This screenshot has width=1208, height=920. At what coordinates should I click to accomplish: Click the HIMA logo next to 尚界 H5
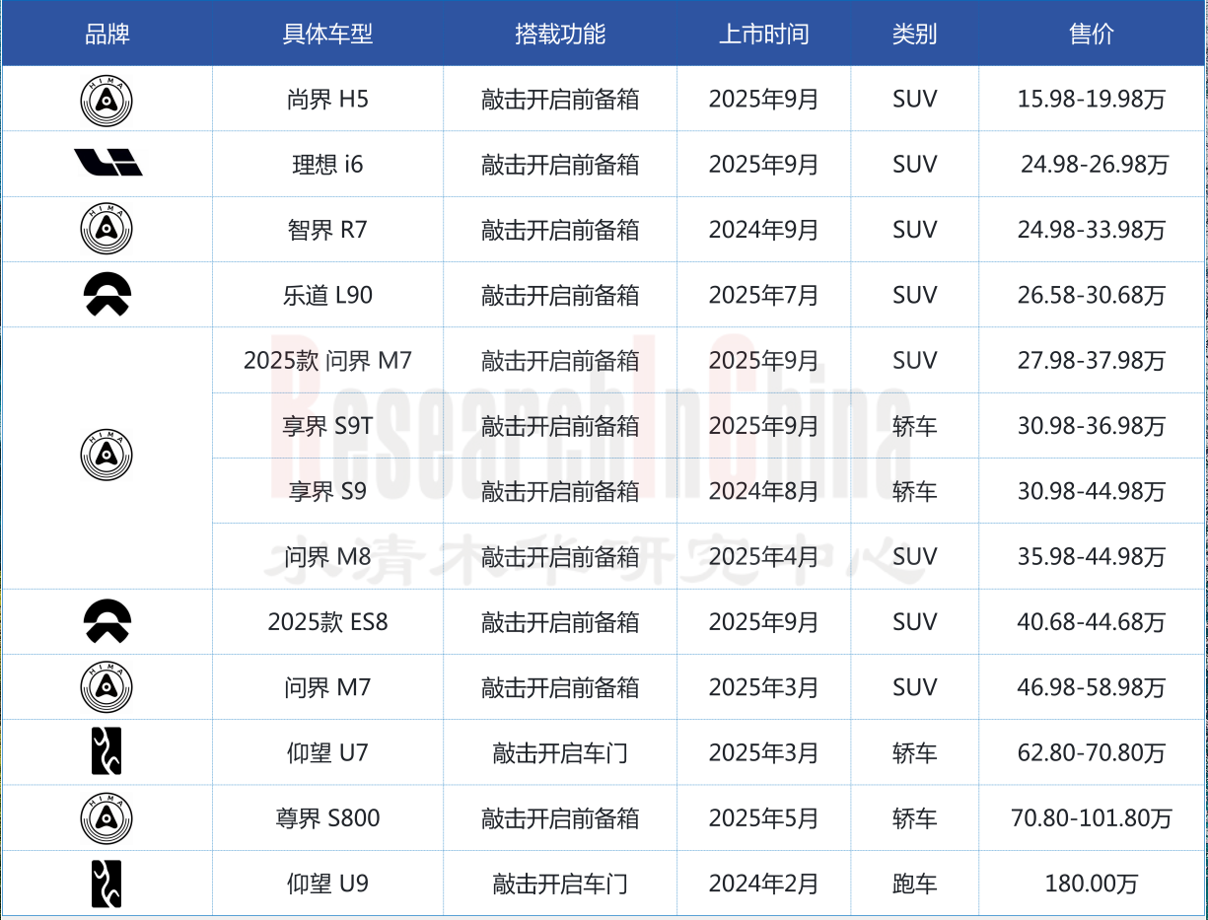pyautogui.click(x=106, y=99)
